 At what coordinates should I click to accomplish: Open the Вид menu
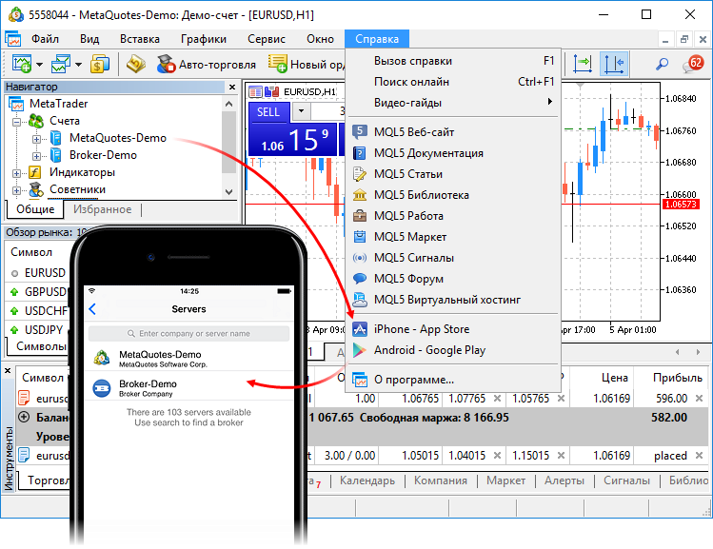[x=89, y=39]
